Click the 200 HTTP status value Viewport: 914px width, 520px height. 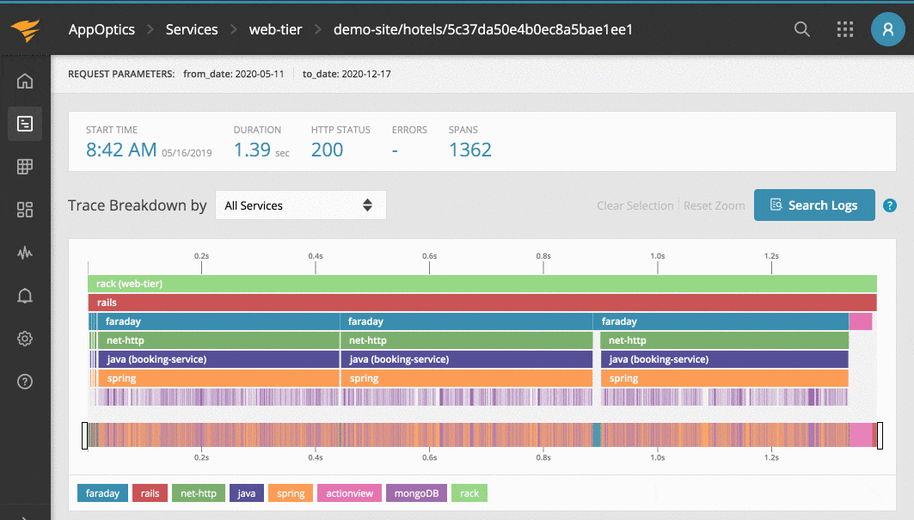pyautogui.click(x=327, y=150)
